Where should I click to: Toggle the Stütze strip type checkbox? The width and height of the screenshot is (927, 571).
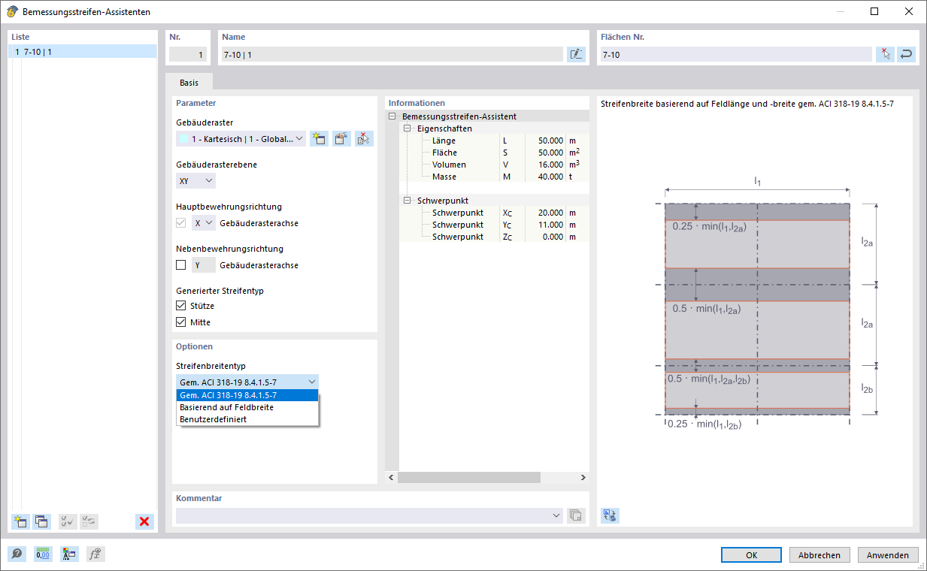click(180, 306)
